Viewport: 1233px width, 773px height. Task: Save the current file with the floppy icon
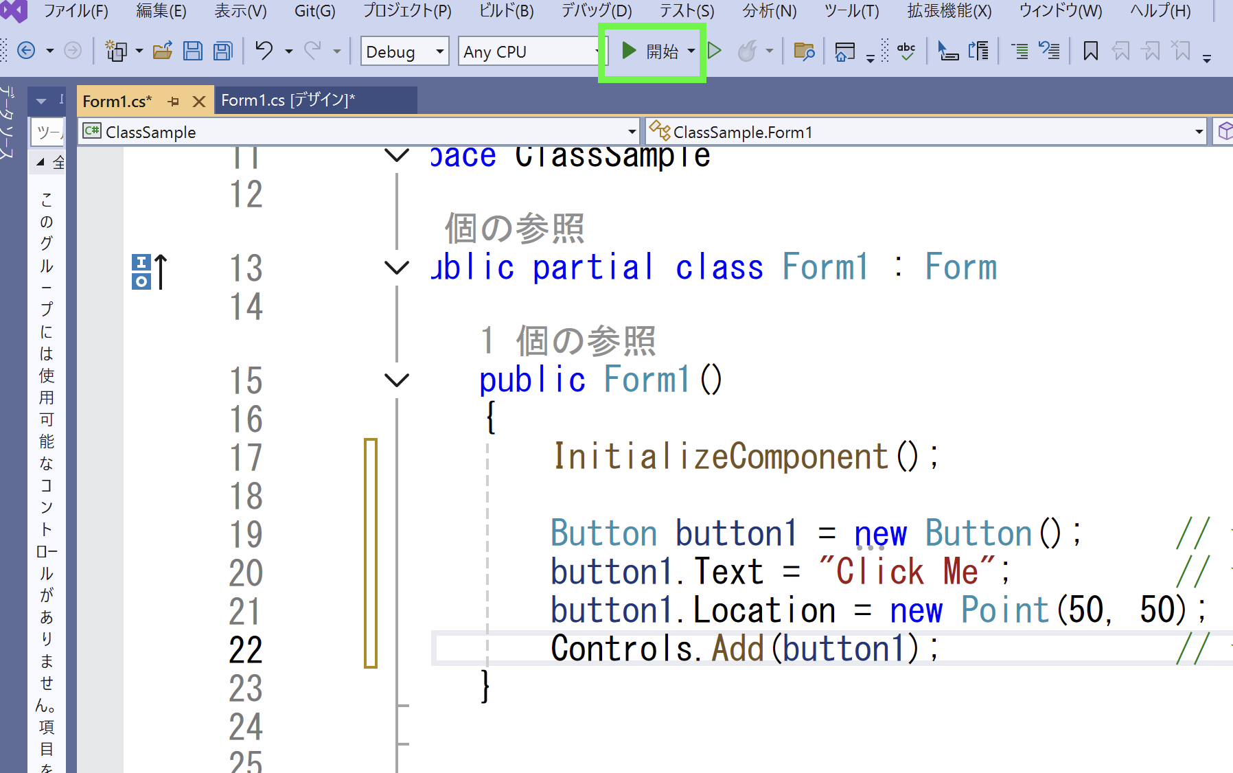[x=193, y=51]
